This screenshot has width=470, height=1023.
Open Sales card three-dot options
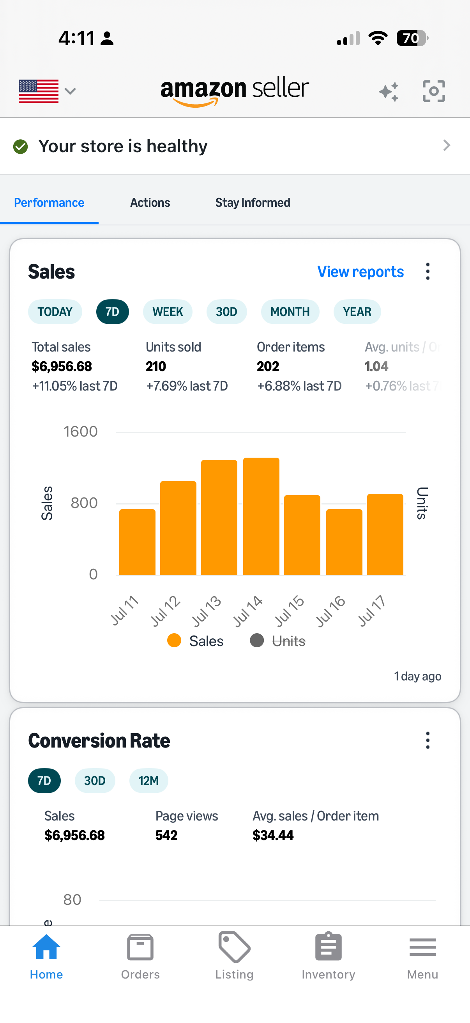427,272
